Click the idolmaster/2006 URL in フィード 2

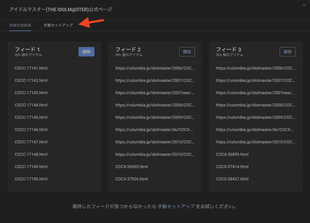(155, 68)
